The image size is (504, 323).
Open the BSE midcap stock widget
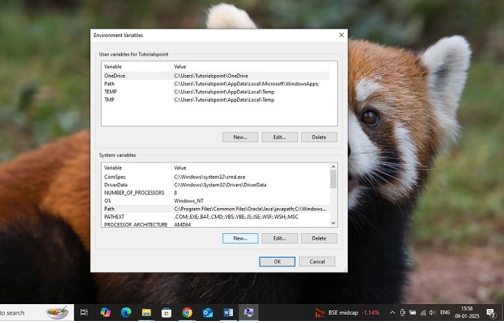click(347, 312)
